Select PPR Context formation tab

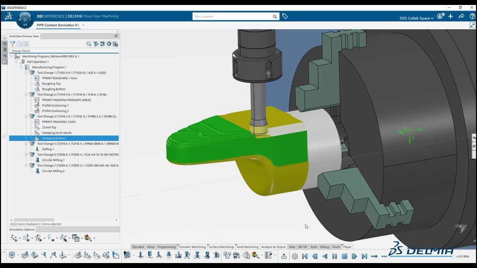point(58,25)
